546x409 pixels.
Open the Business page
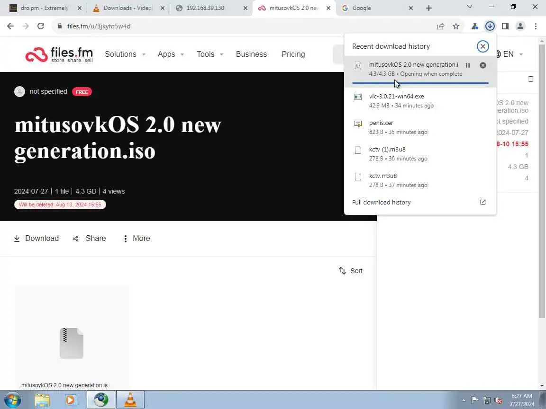click(251, 54)
